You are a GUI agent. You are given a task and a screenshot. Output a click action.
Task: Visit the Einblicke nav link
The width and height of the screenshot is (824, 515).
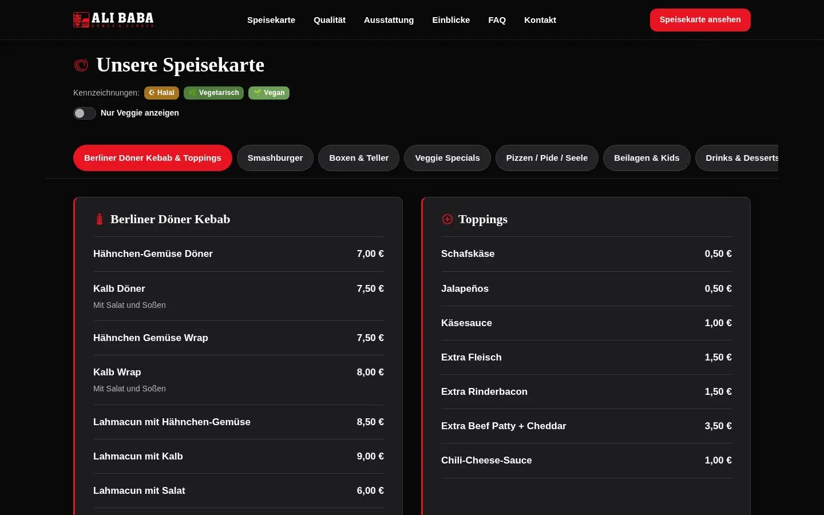pyautogui.click(x=451, y=20)
